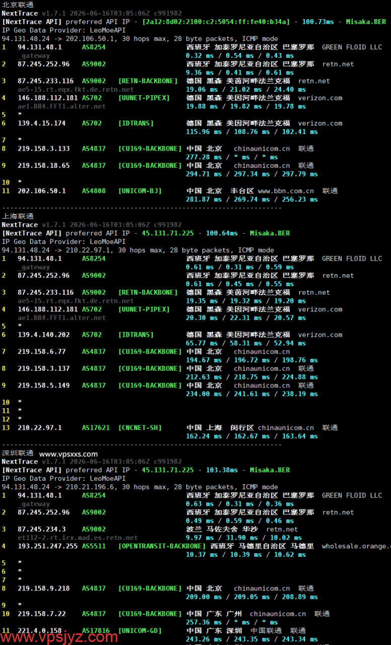Click the 100.64ms API latency value
The image size is (391, 645).
[222, 233]
